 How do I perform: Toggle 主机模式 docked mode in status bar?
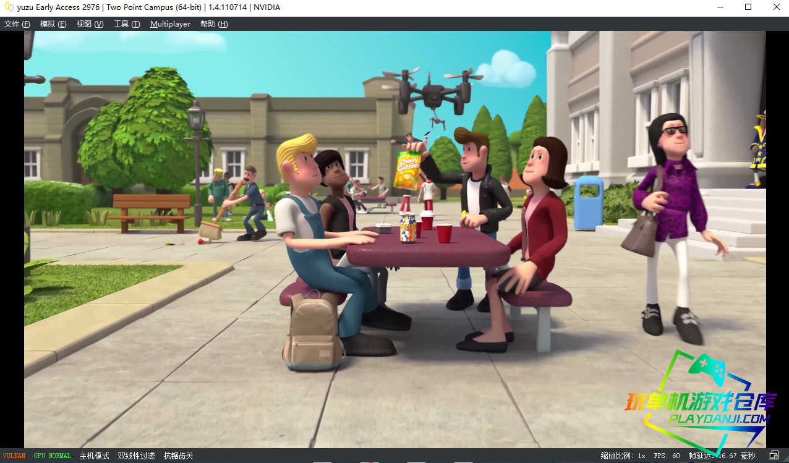(x=94, y=456)
